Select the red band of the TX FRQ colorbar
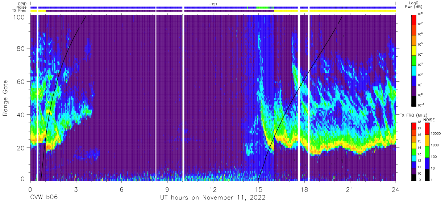Screen dimensions: 445x205 (414, 126)
